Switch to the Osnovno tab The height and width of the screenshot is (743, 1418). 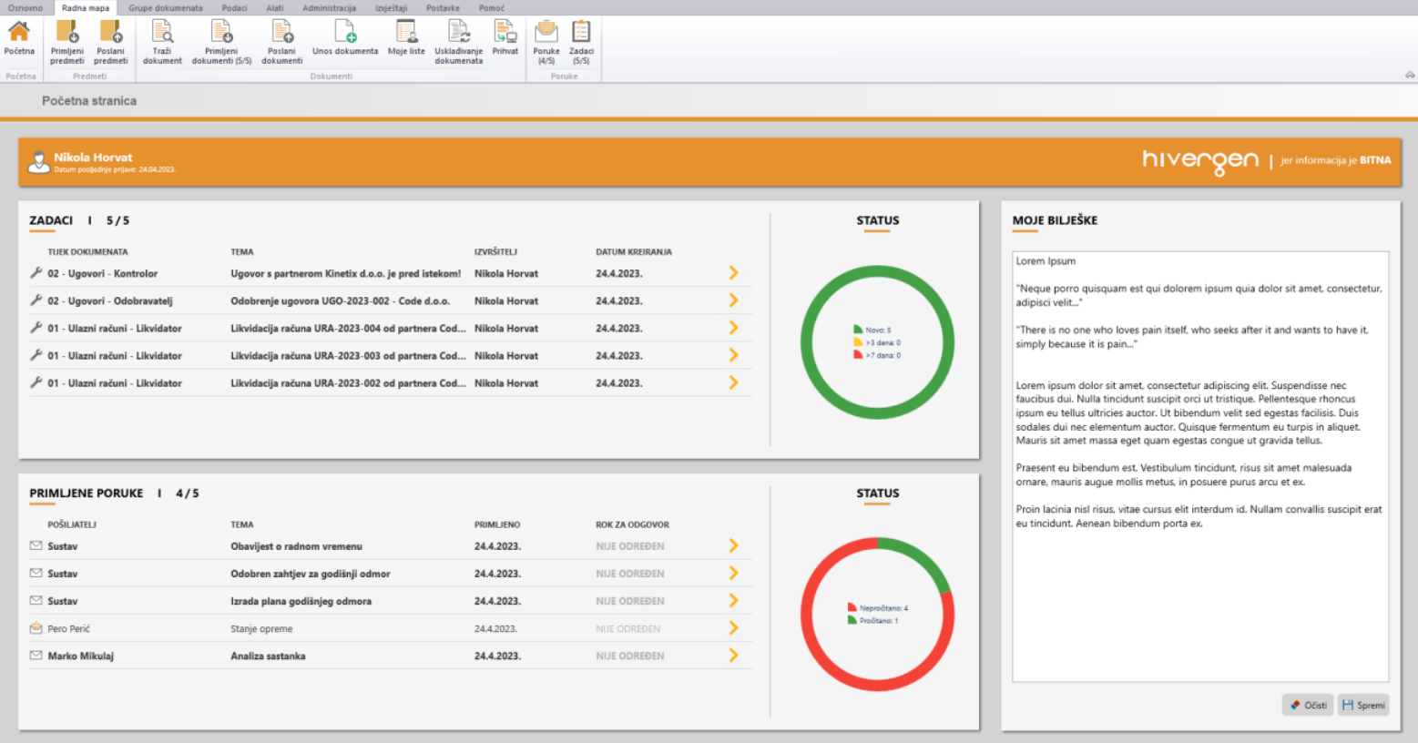coord(26,8)
